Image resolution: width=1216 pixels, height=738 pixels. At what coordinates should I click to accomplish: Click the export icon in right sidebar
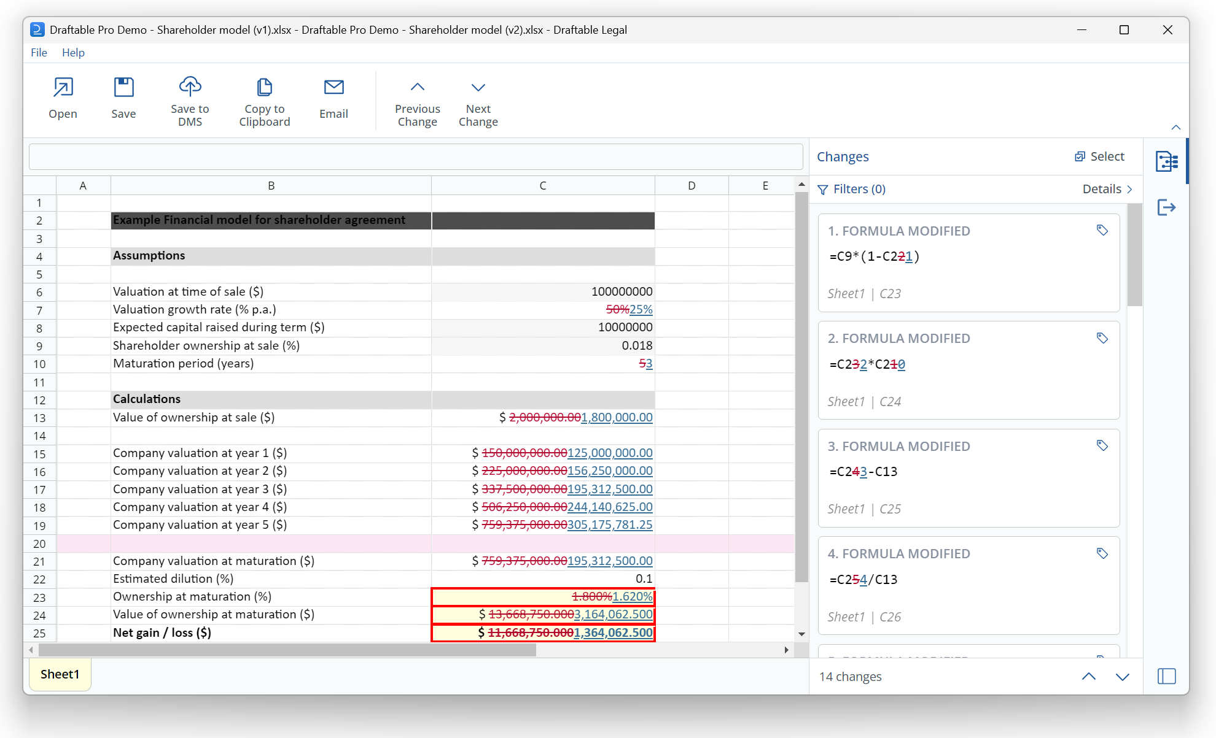pyautogui.click(x=1166, y=207)
